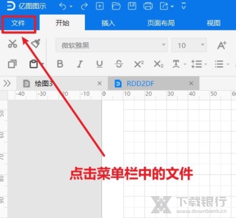Toggle superscript X² formatting
This screenshot has width=236, height=218.
(x=139, y=64)
